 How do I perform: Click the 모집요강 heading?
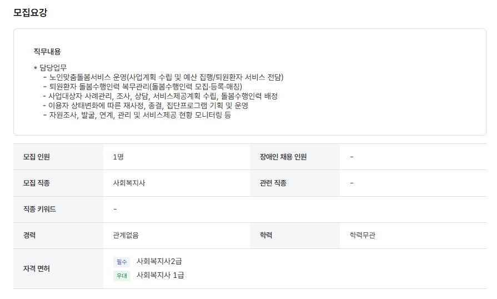click(x=30, y=12)
